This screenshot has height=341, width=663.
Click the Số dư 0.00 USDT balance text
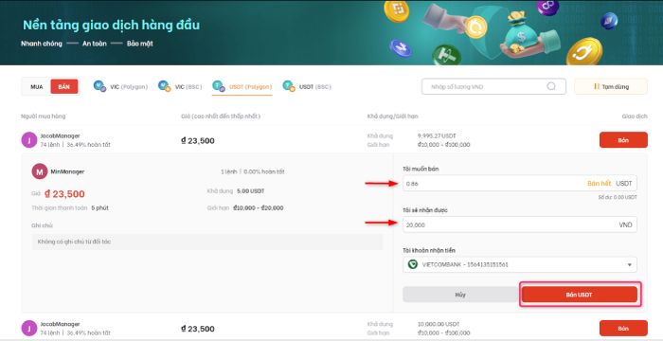618,197
